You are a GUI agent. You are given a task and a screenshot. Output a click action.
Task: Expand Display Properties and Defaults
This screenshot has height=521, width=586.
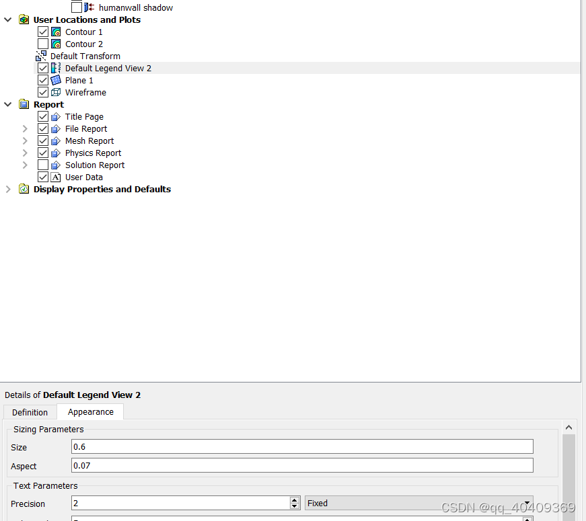click(8, 189)
